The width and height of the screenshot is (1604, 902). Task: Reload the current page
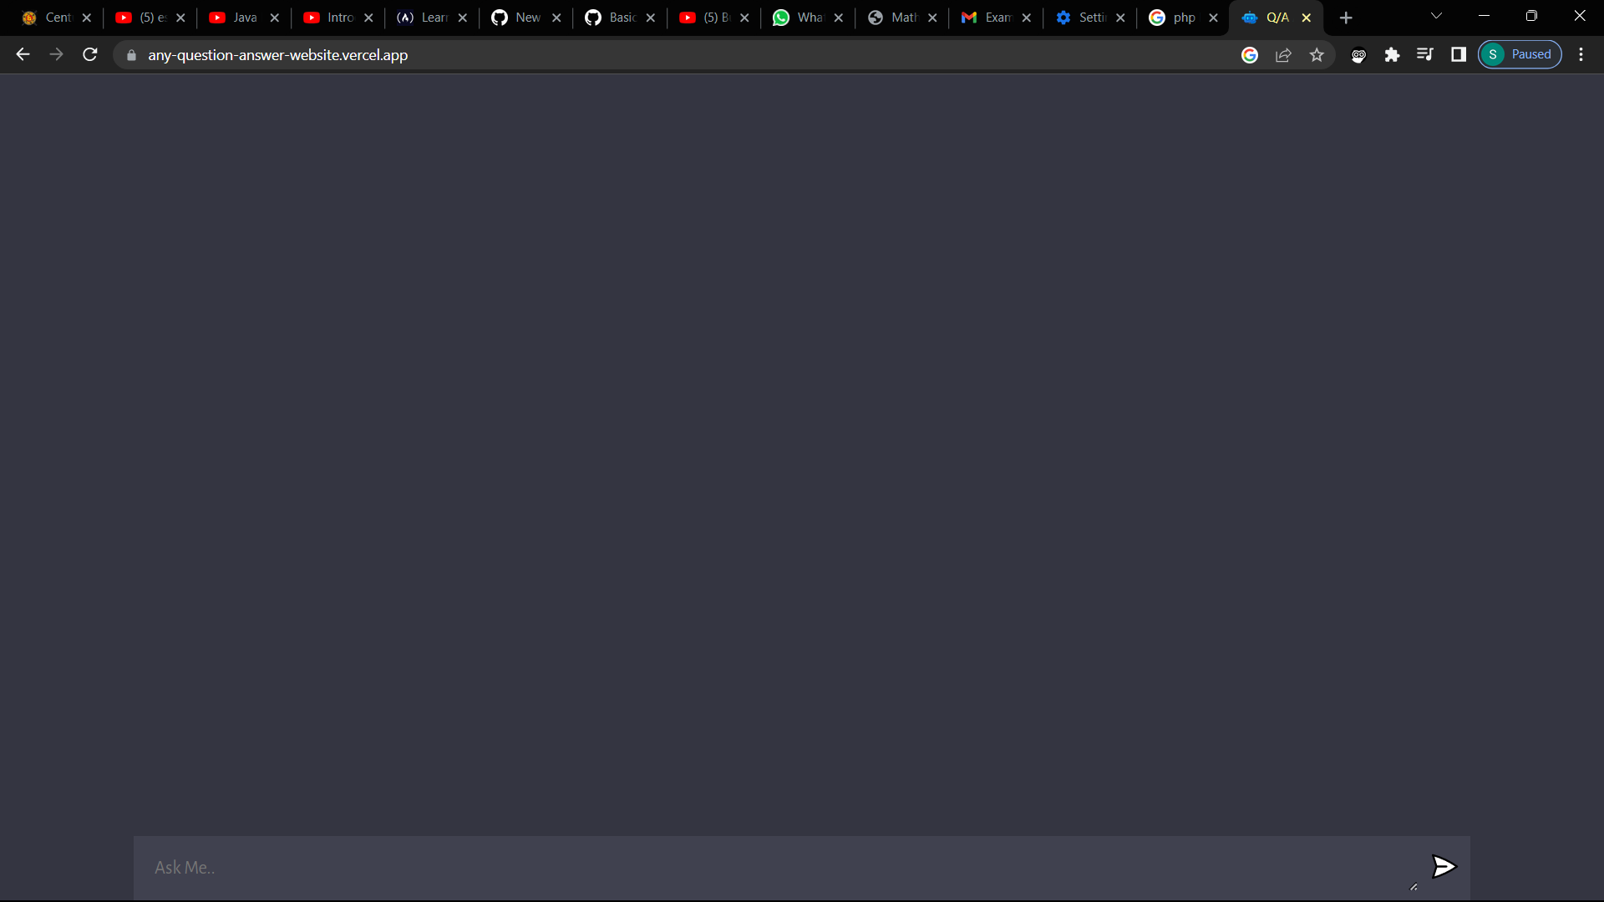pos(89,54)
